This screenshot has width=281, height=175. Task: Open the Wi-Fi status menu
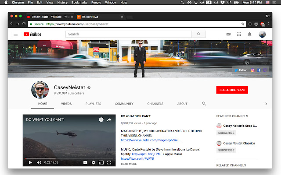(229, 3)
